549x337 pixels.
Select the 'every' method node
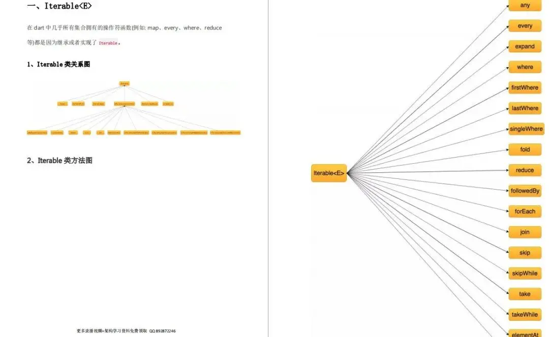click(x=525, y=26)
